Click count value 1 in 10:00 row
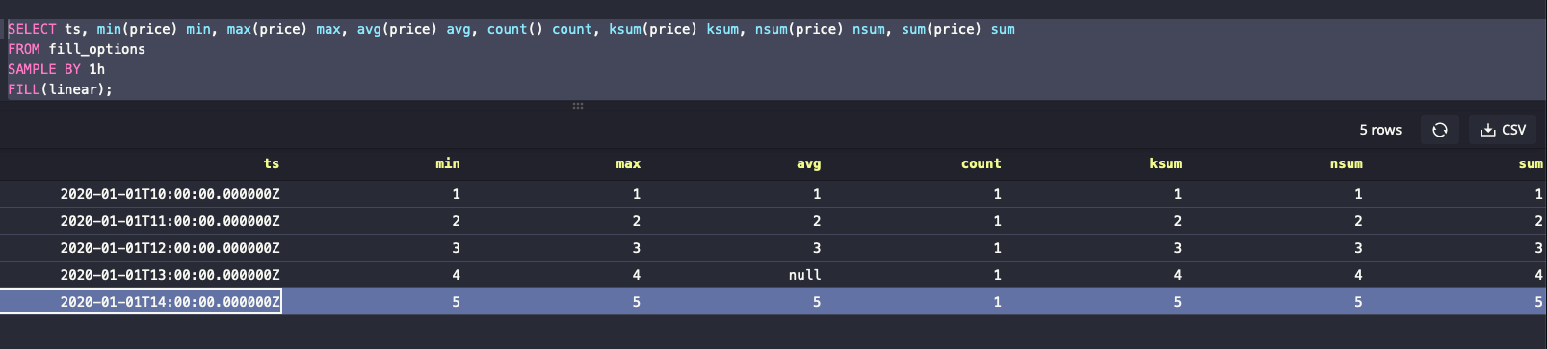The width and height of the screenshot is (1547, 349). pos(997,194)
